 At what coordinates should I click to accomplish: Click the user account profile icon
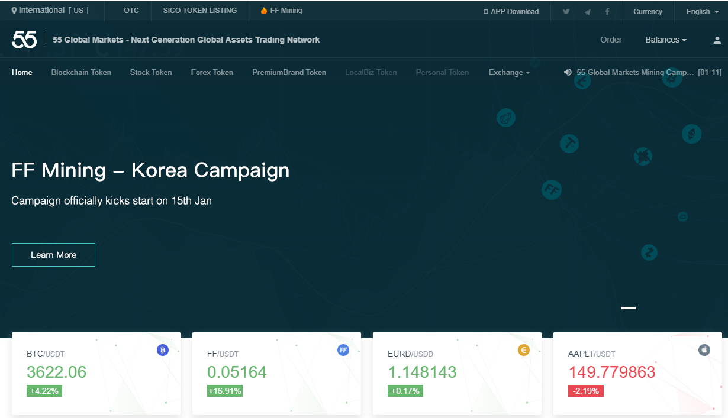tap(717, 40)
